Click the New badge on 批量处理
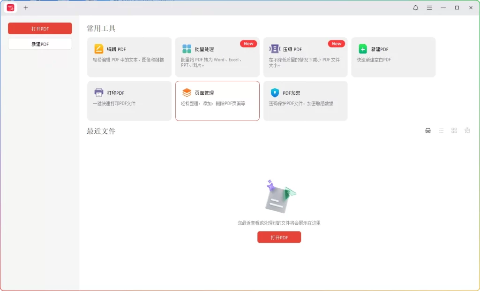This screenshot has width=480, height=291. click(x=248, y=43)
